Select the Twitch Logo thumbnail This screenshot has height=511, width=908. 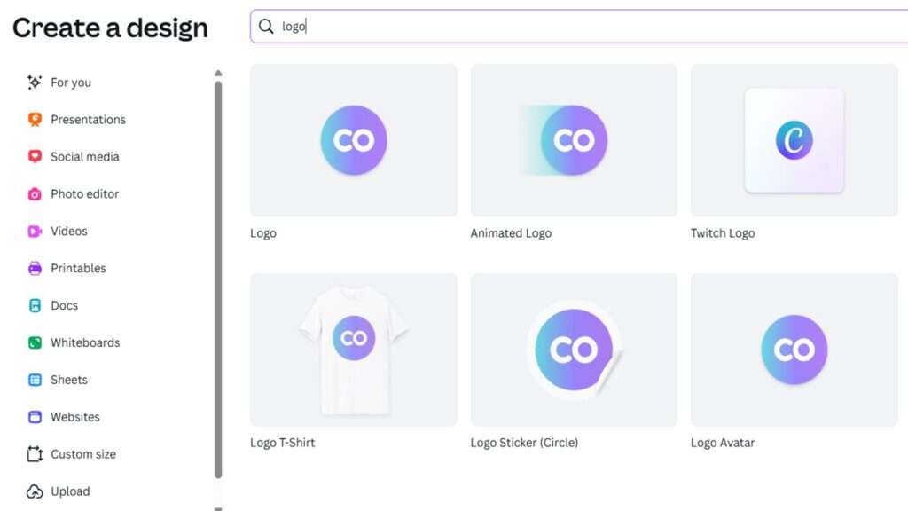tap(794, 140)
